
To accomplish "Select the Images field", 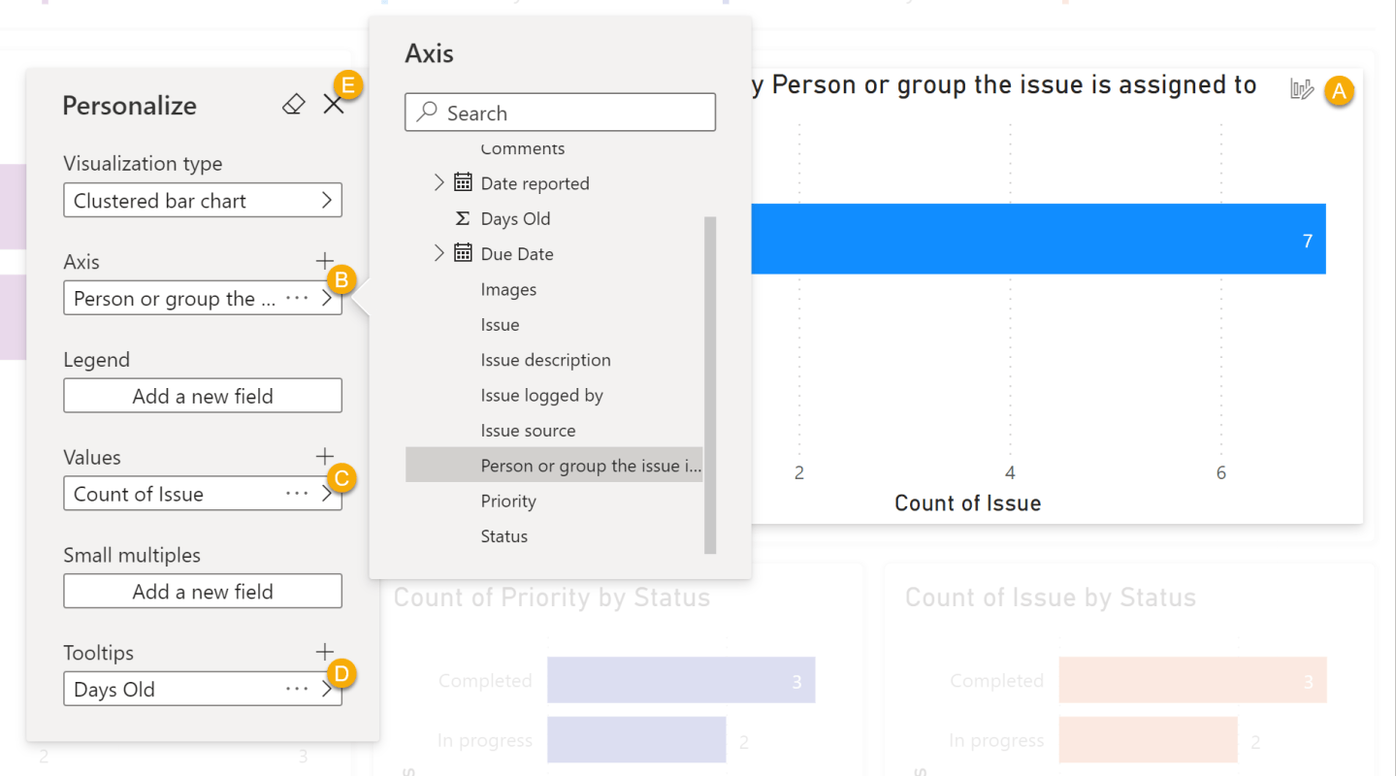I will tap(508, 289).
